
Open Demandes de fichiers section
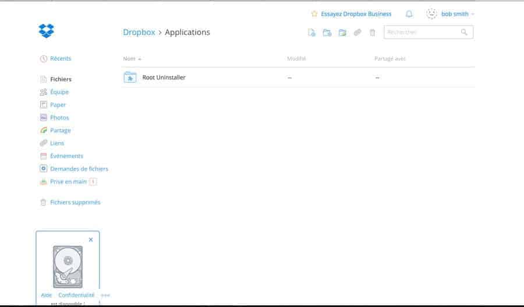coord(79,169)
